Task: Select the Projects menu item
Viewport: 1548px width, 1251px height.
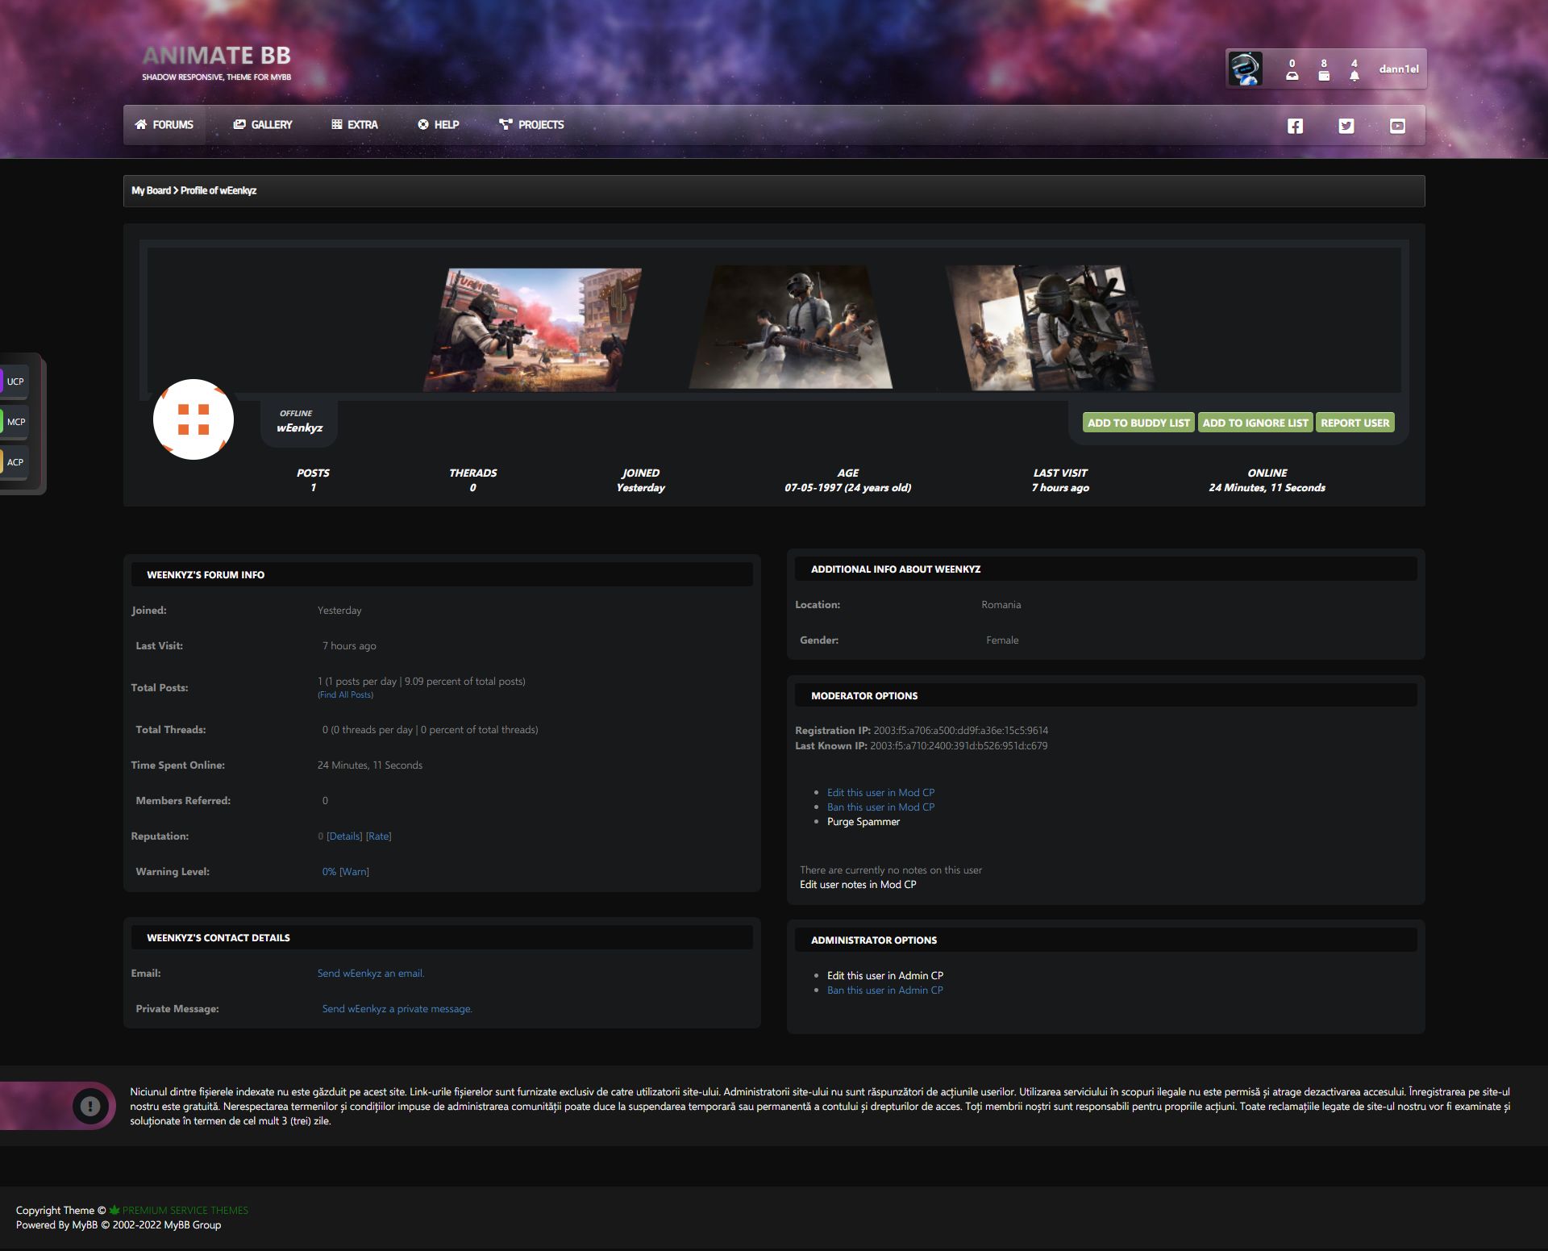Action: point(531,125)
